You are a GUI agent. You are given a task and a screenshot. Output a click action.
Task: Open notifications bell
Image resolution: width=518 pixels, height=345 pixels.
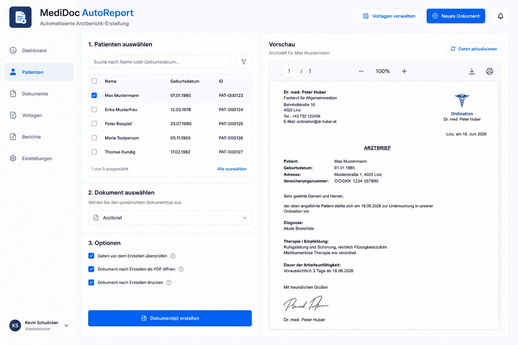[x=500, y=16]
